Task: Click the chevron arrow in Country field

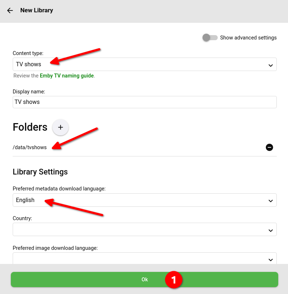Action: tap(271, 230)
